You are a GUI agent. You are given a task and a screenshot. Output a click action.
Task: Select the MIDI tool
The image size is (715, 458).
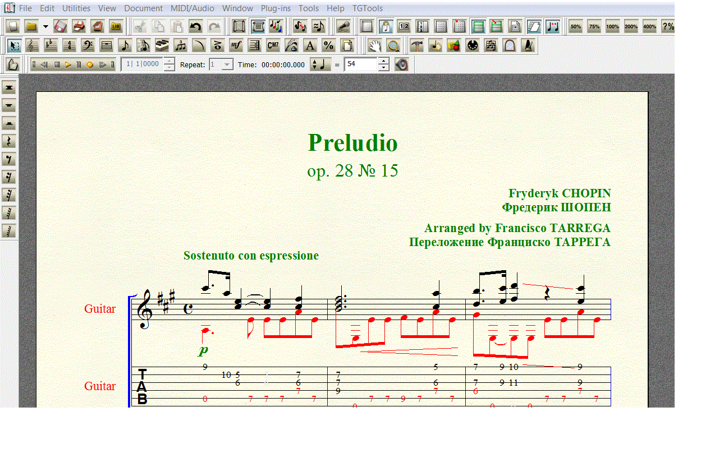pos(473,45)
